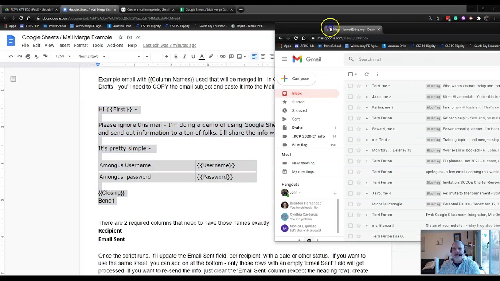Tick the checkbox for Karina, me email
The image size is (500, 281).
(x=350, y=107)
